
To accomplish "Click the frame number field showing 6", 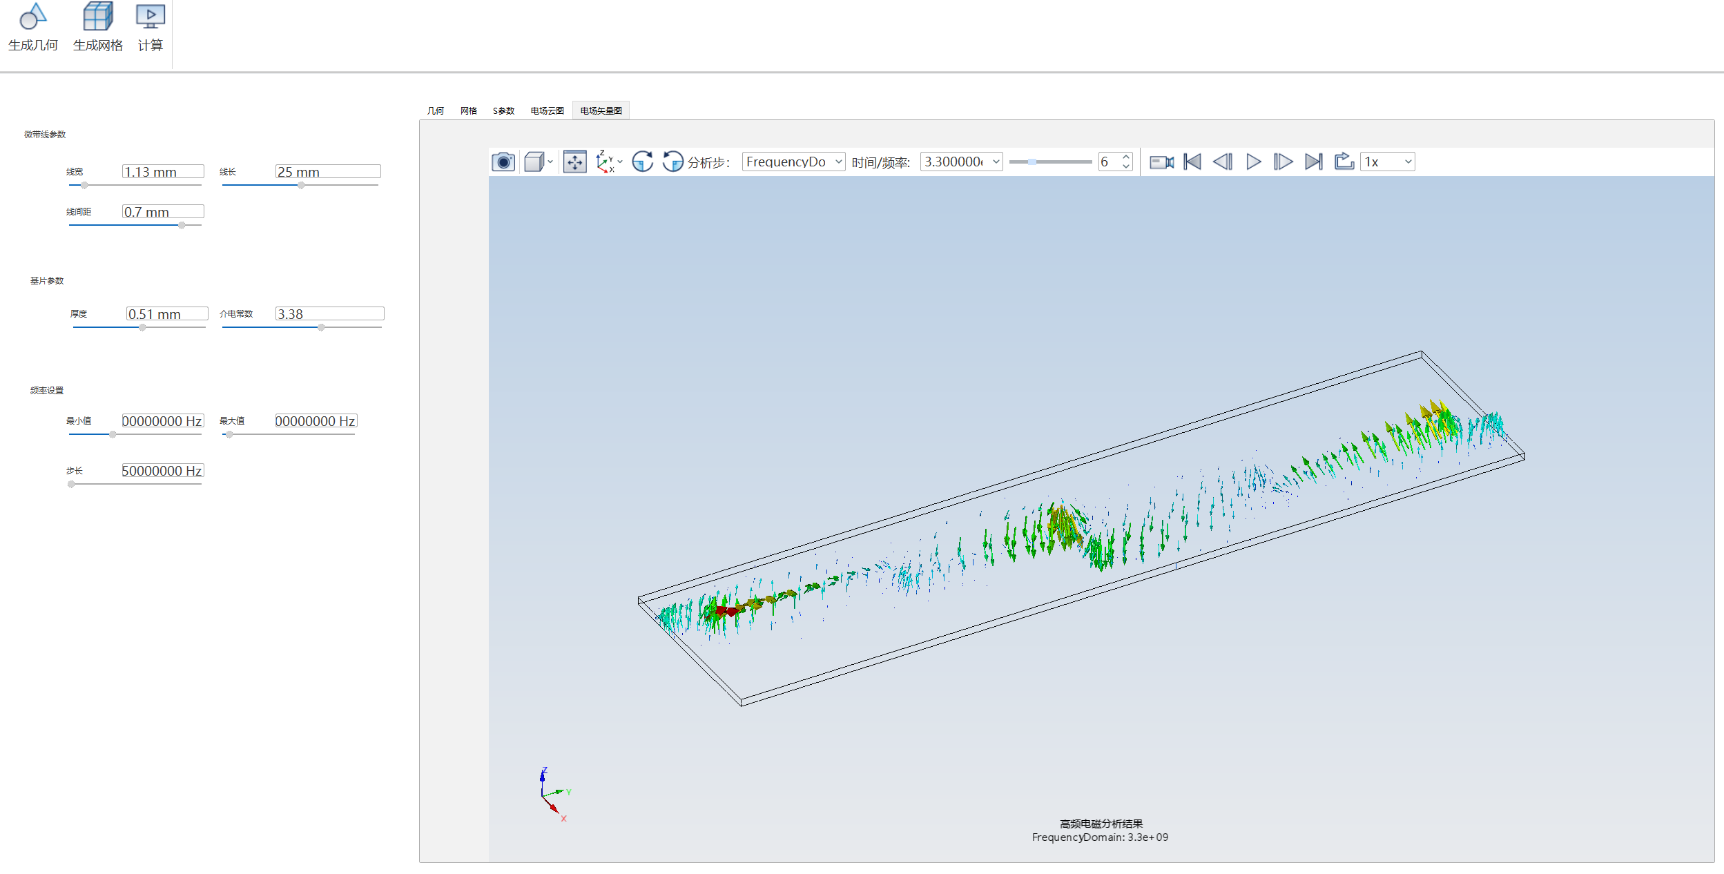I will tap(1110, 162).
